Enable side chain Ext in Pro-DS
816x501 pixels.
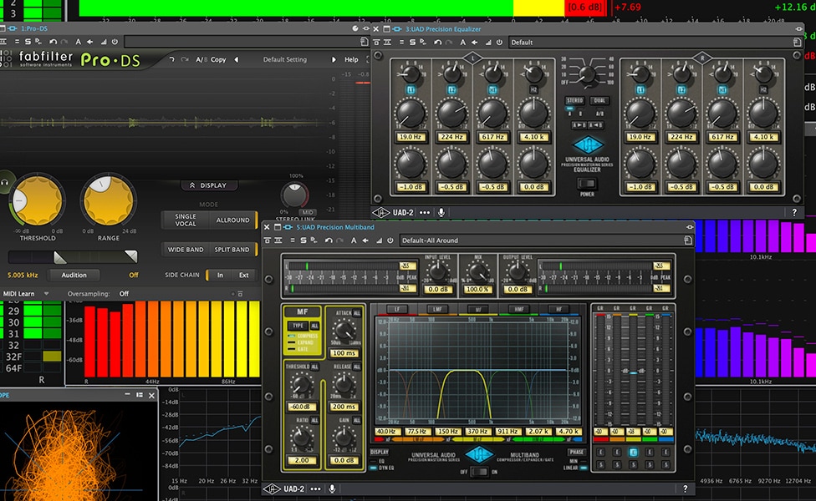pyautogui.click(x=243, y=275)
